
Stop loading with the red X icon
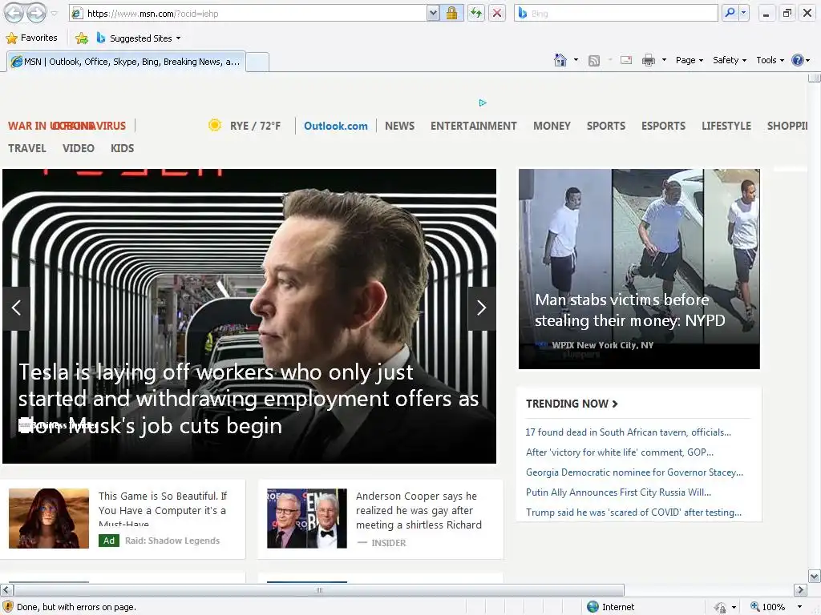pyautogui.click(x=497, y=14)
